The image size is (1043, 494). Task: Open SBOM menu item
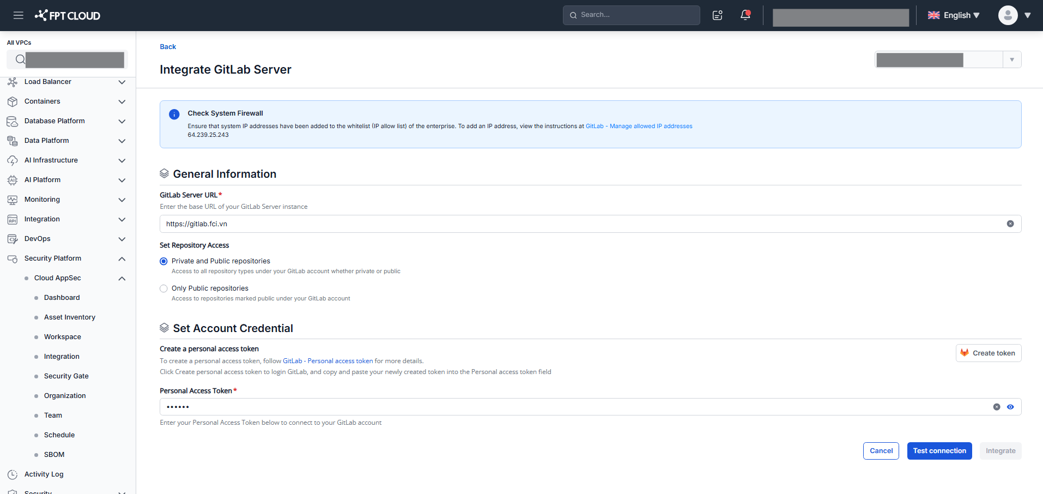[x=54, y=455]
